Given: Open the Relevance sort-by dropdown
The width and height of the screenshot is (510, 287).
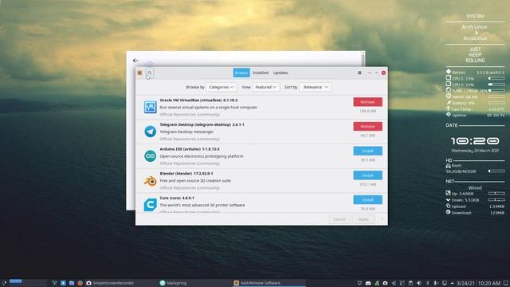Looking at the screenshot, I should 316,87.
